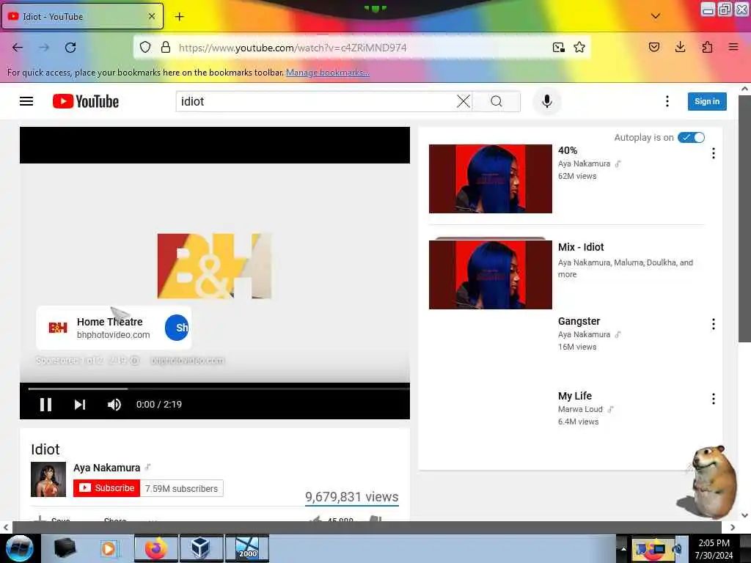
Task: Subscribe to Aya Nakamura channel
Action: click(106, 488)
